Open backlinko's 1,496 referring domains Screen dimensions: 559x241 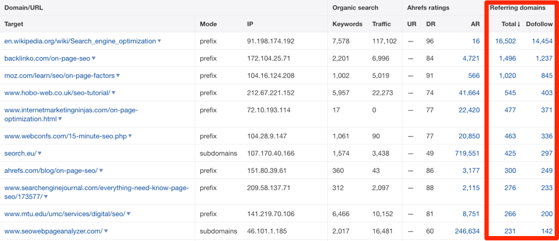(x=508, y=58)
